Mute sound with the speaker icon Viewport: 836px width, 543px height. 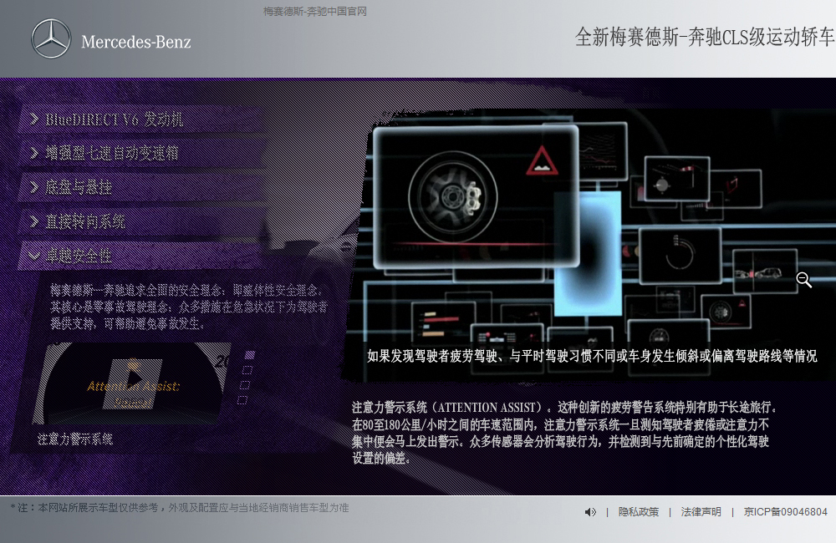[x=590, y=512]
